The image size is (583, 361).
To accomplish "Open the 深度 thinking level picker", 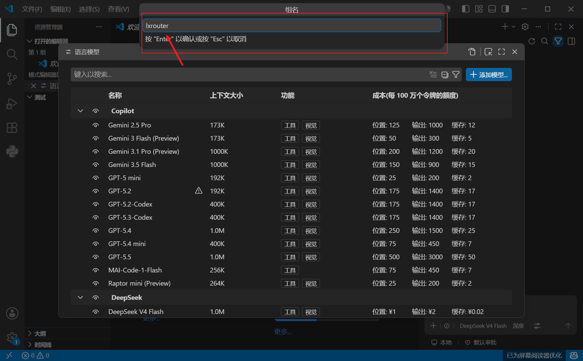I will click(x=518, y=326).
